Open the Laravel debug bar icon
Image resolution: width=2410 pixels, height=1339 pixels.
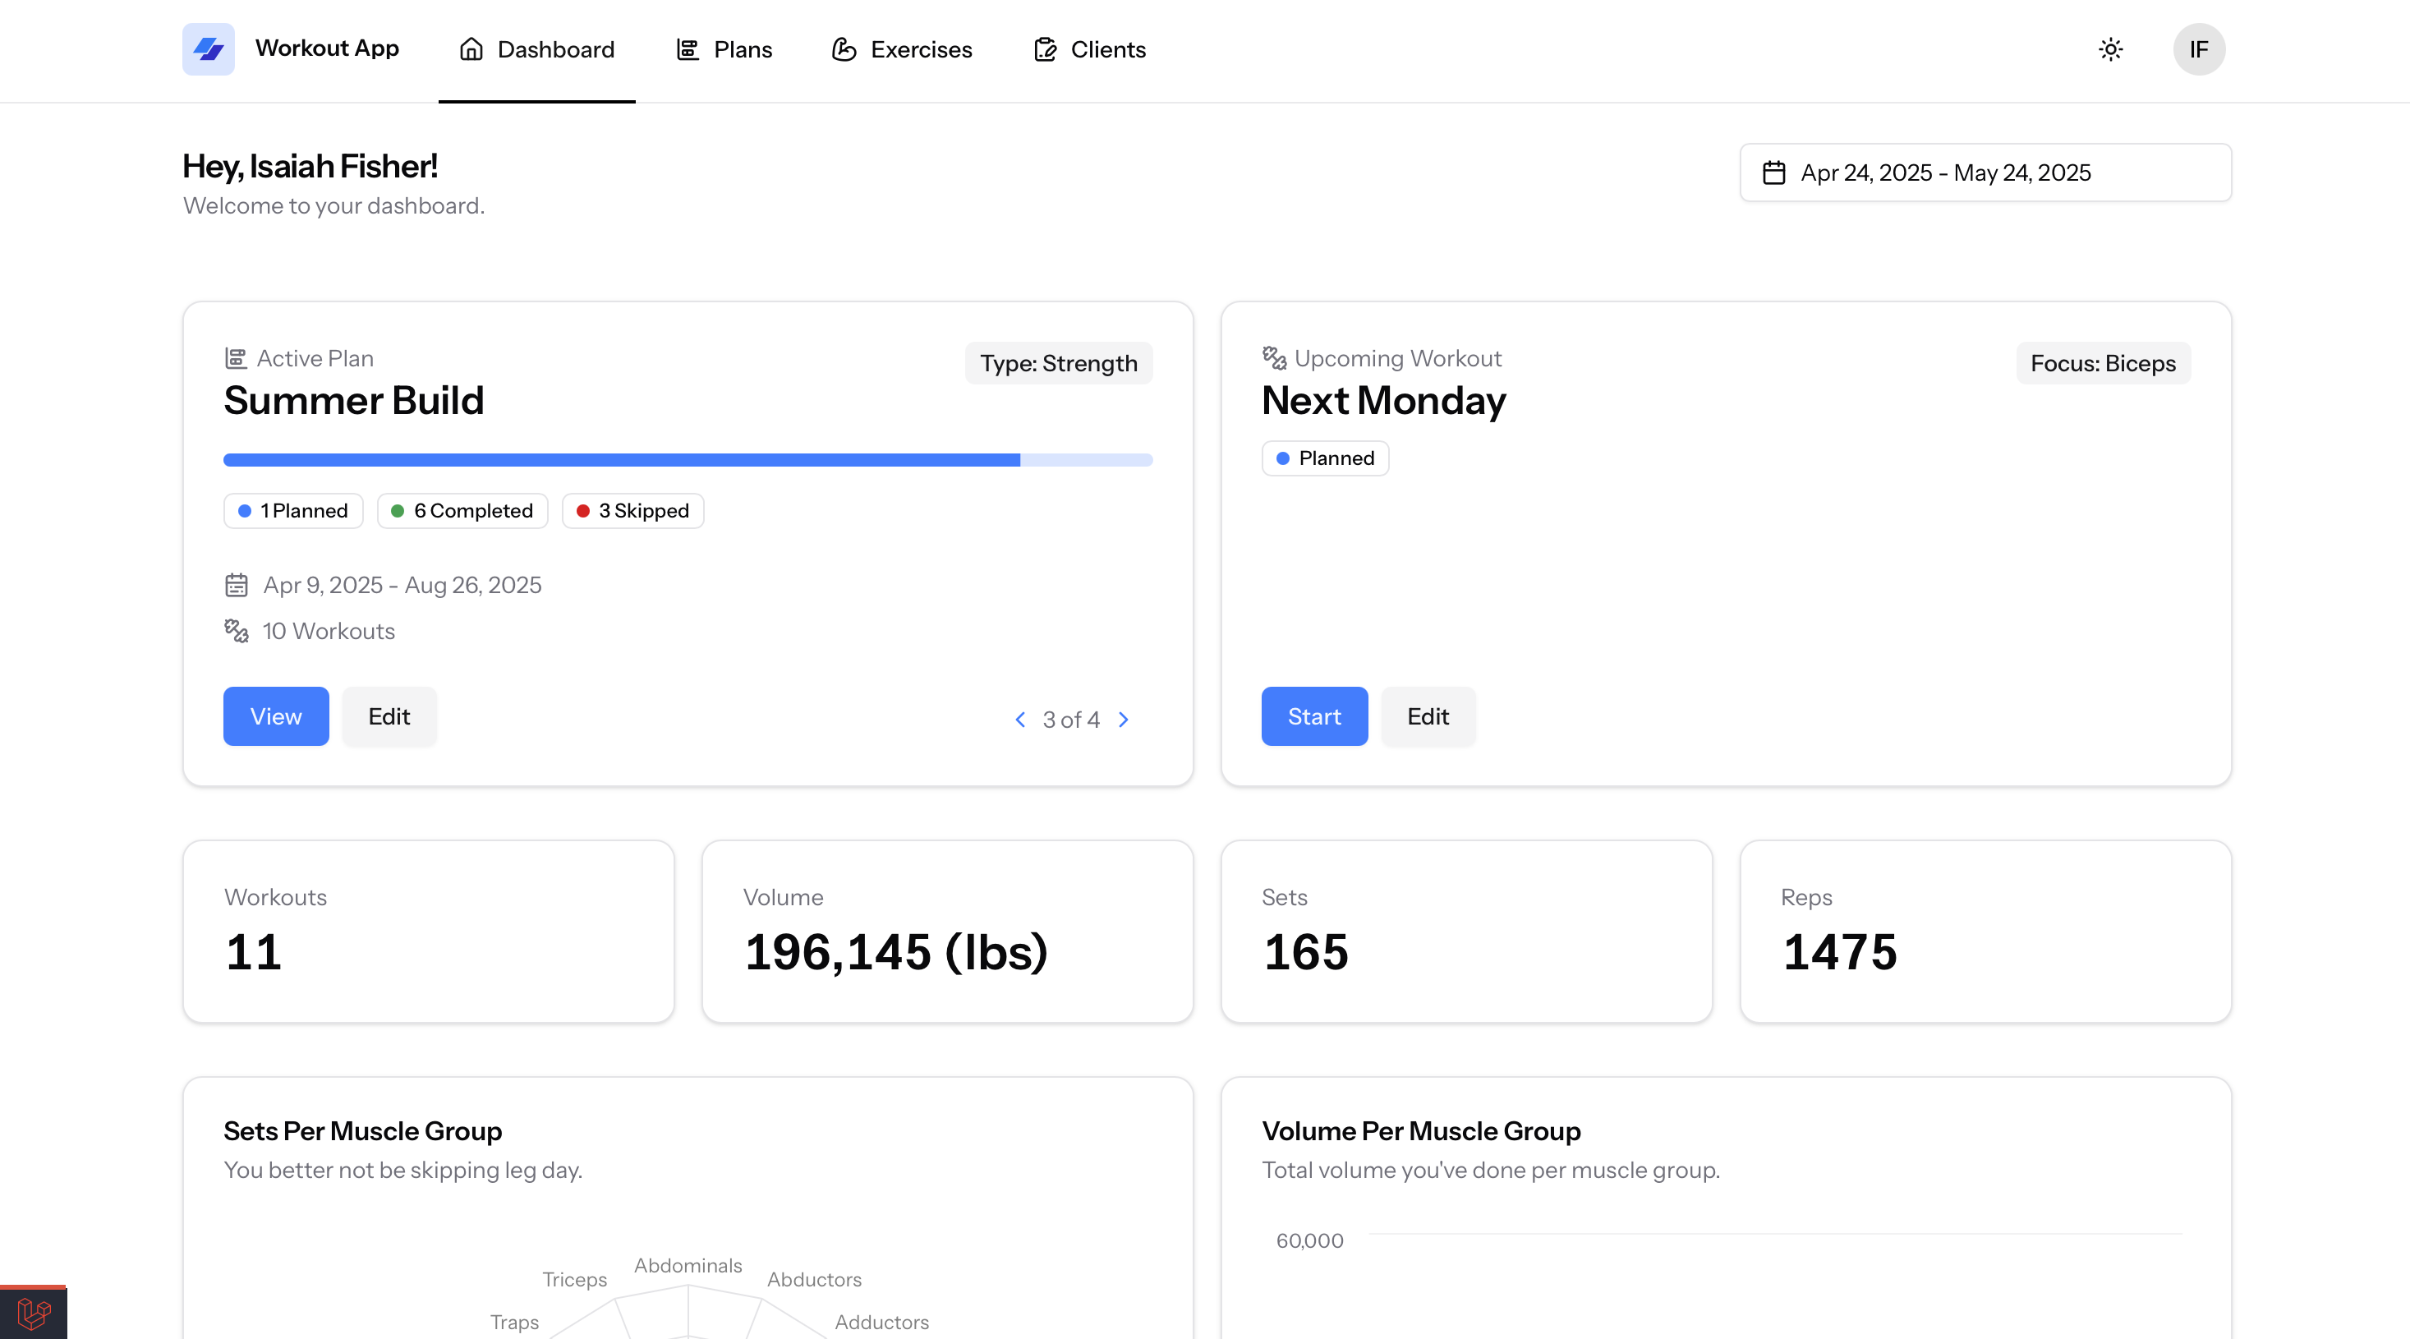coord(34,1313)
